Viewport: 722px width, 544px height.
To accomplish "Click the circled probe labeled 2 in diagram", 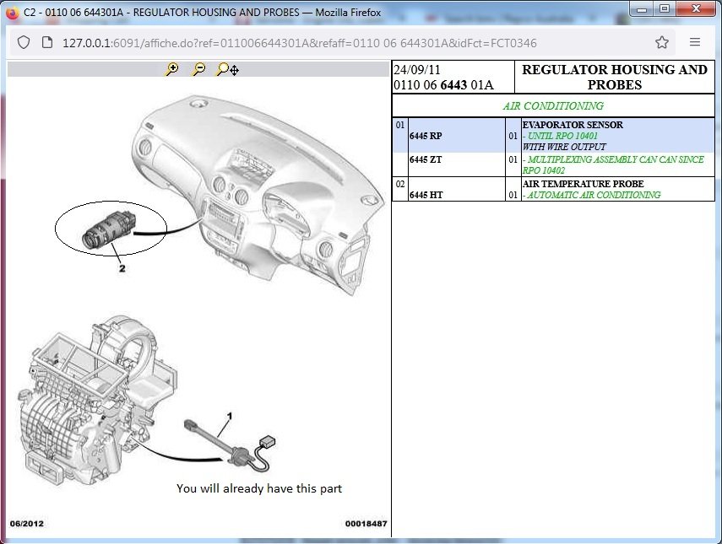I will (111, 228).
